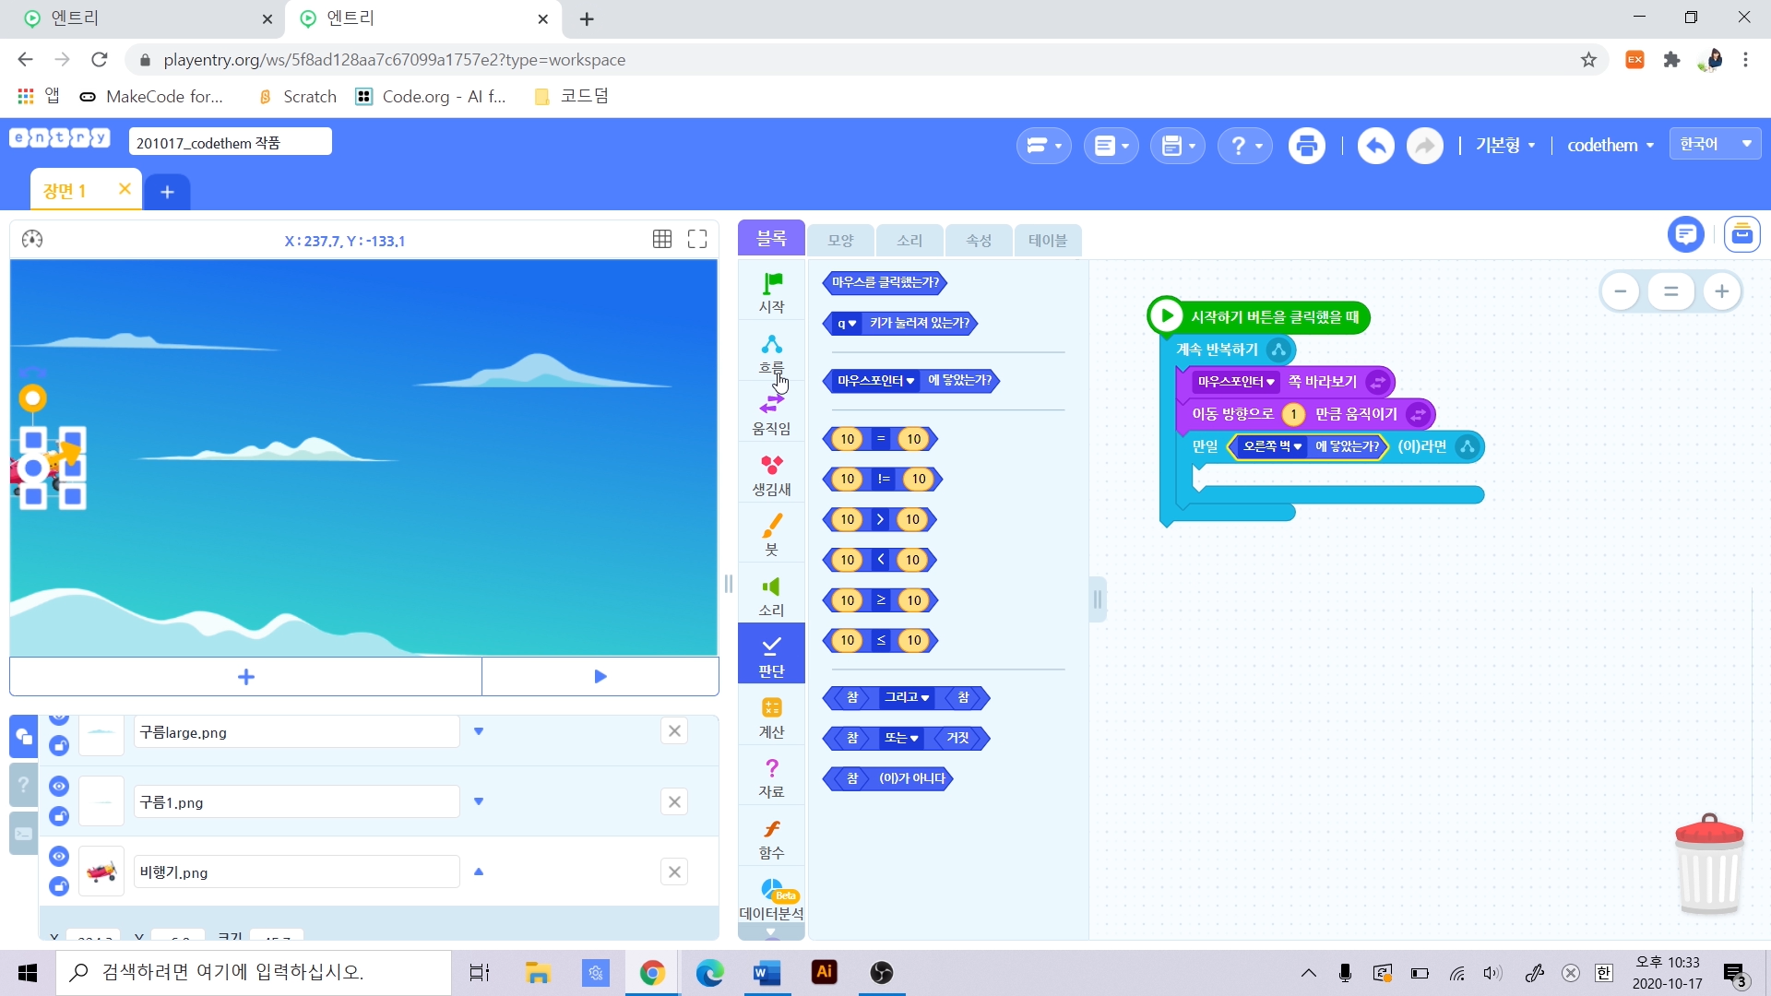Open the 시작 block category
The height and width of the screenshot is (996, 1771).
(x=771, y=291)
